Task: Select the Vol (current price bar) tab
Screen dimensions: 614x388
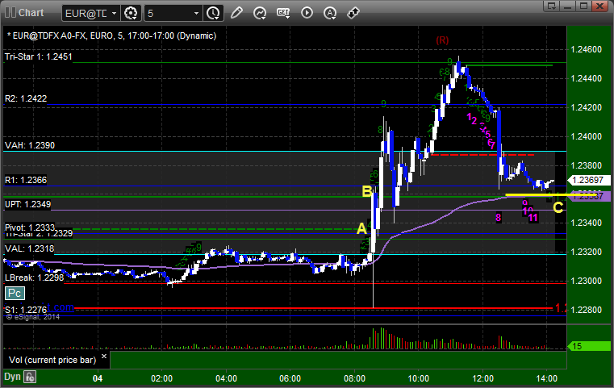Action: (x=52, y=360)
